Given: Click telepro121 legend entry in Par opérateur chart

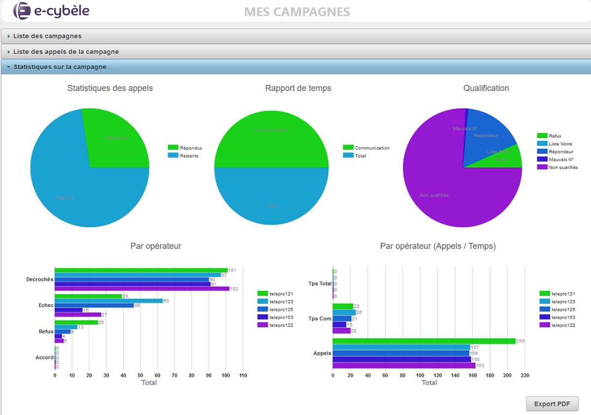Looking at the screenshot, I should 275,294.
